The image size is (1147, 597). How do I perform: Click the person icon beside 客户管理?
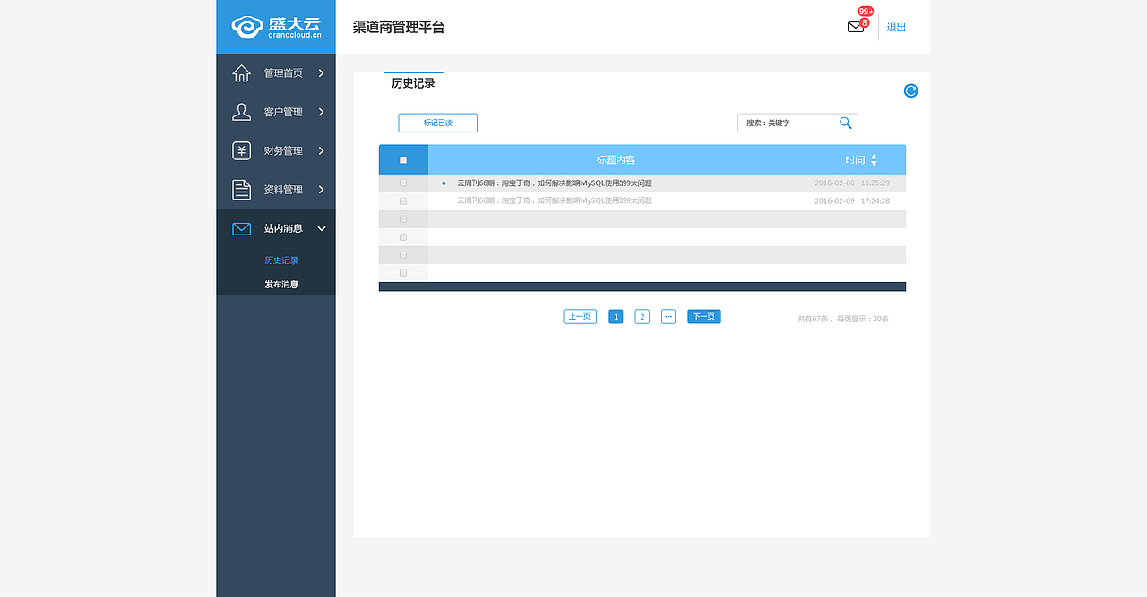tap(241, 112)
